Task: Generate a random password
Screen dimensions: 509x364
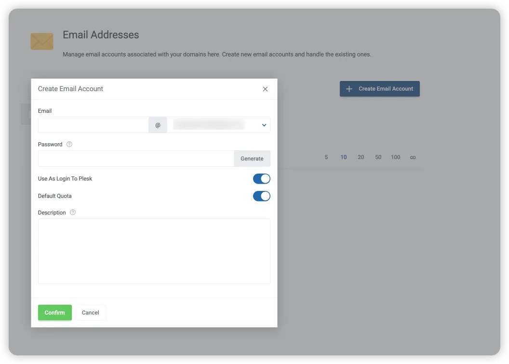Action: point(252,158)
